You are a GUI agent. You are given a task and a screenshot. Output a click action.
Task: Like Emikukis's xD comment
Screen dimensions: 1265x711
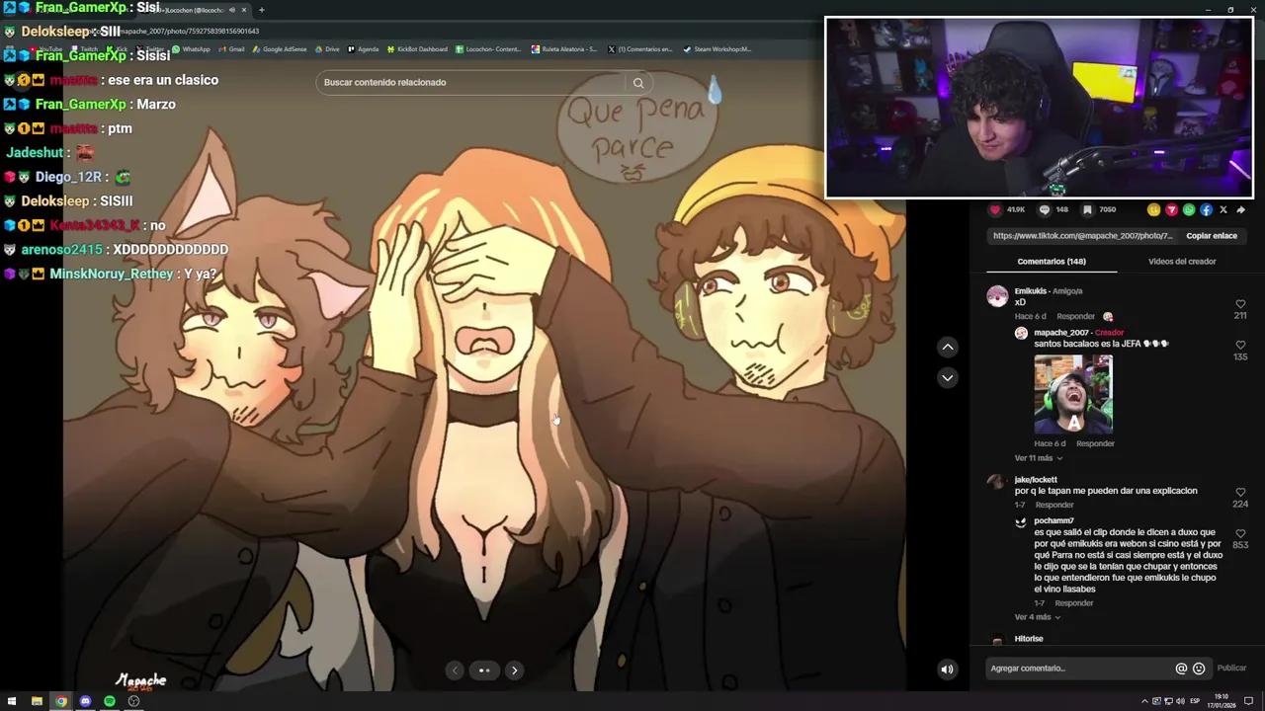pos(1240,304)
